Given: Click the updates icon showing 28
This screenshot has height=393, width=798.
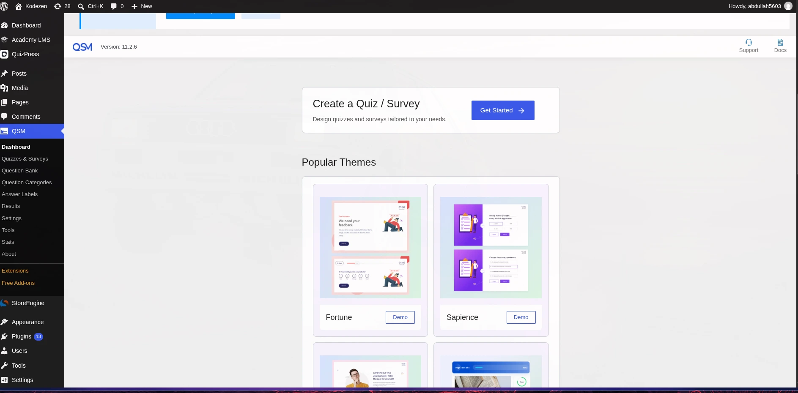Looking at the screenshot, I should (58, 6).
